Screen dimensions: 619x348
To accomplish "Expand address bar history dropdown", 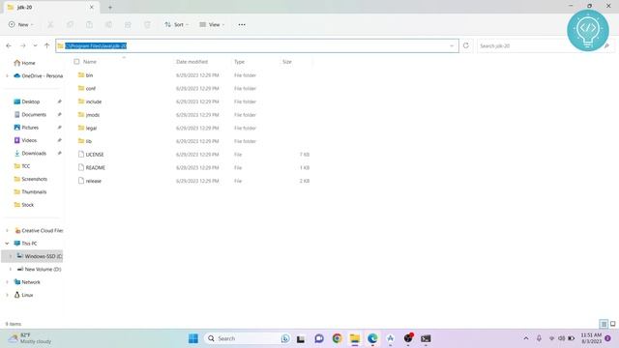I will (x=452, y=45).
